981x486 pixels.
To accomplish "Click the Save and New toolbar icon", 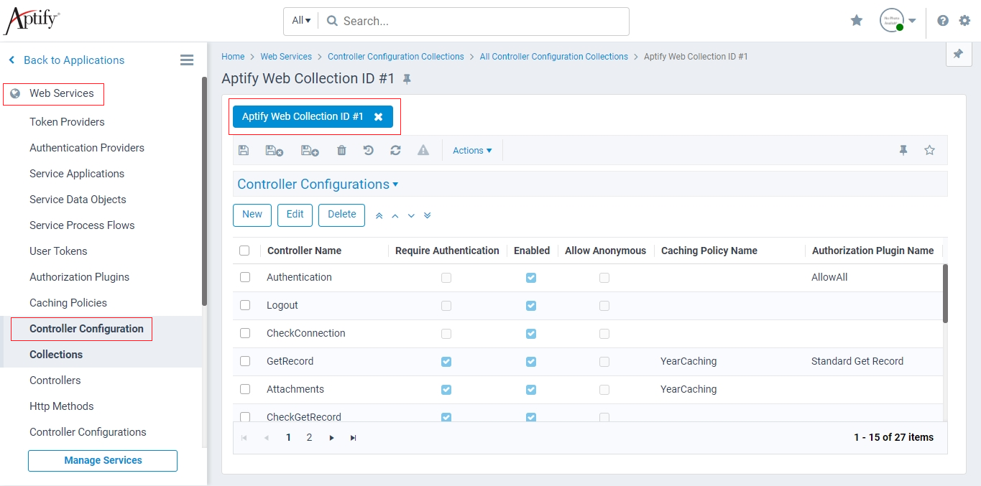I will tap(310, 151).
